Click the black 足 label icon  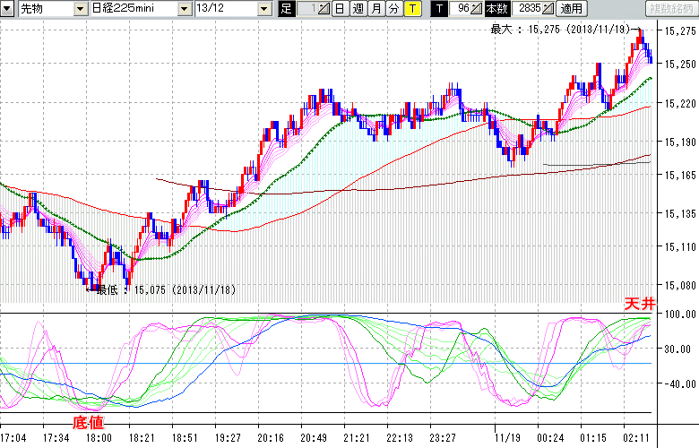(x=286, y=9)
